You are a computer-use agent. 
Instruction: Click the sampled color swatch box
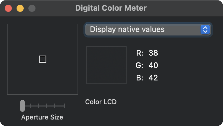click(x=106, y=65)
